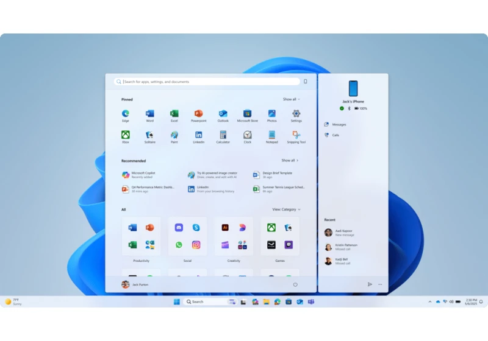The height and width of the screenshot is (341, 488).
Task: Open Q4 Performance Metric Dashboard file
Action: pyautogui.click(x=148, y=189)
